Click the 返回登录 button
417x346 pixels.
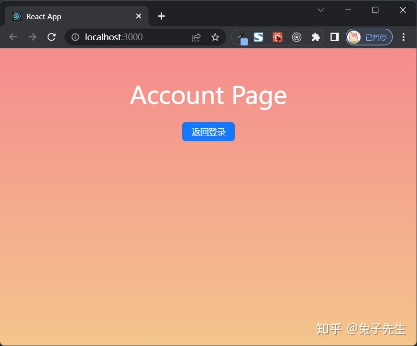click(x=208, y=132)
